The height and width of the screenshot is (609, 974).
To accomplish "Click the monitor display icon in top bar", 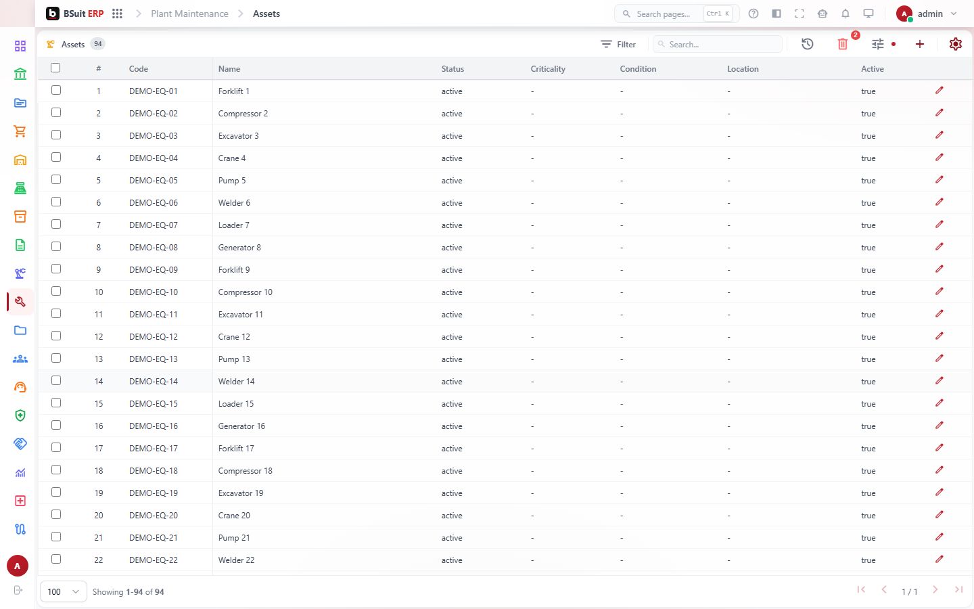I will [868, 14].
